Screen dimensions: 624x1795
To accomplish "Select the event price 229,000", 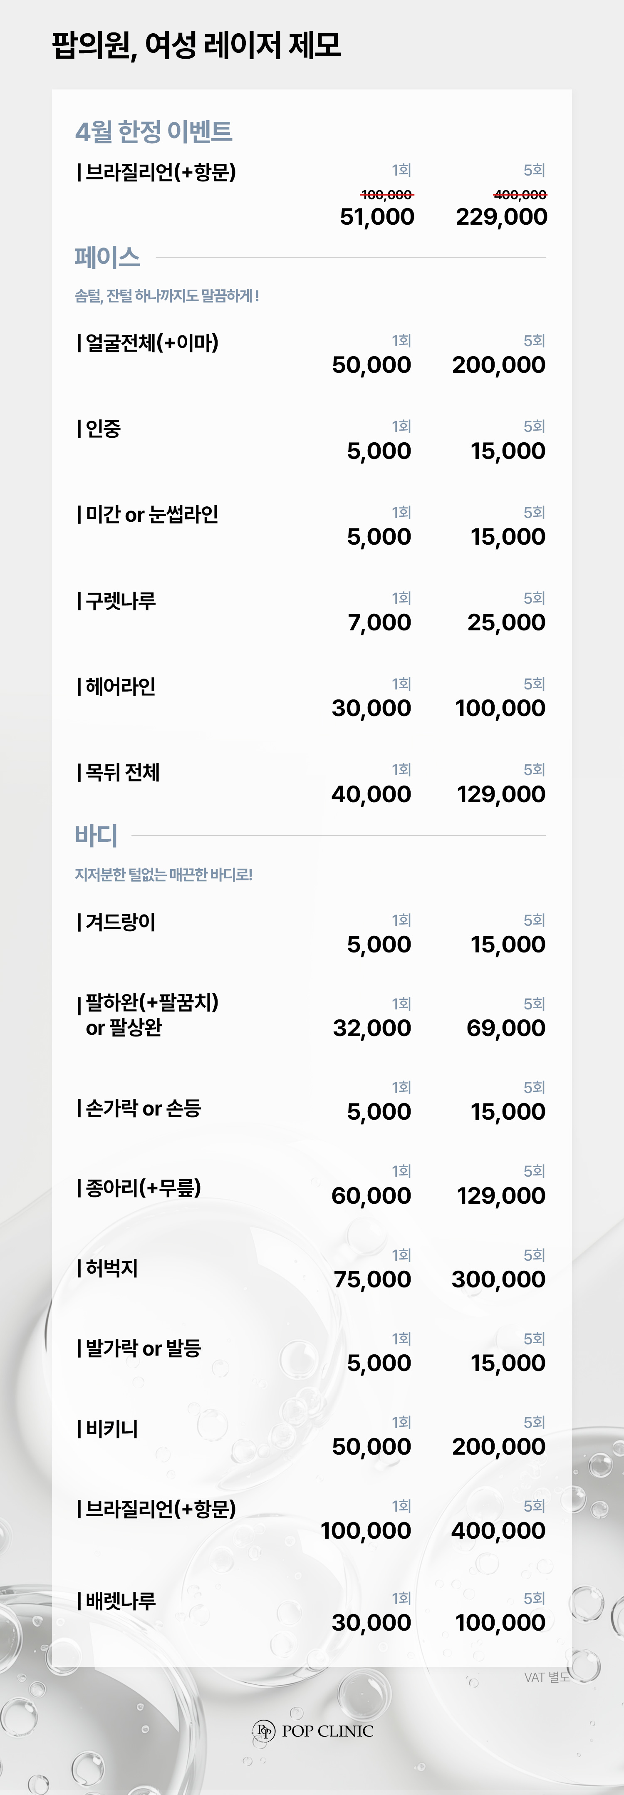I will (x=501, y=217).
